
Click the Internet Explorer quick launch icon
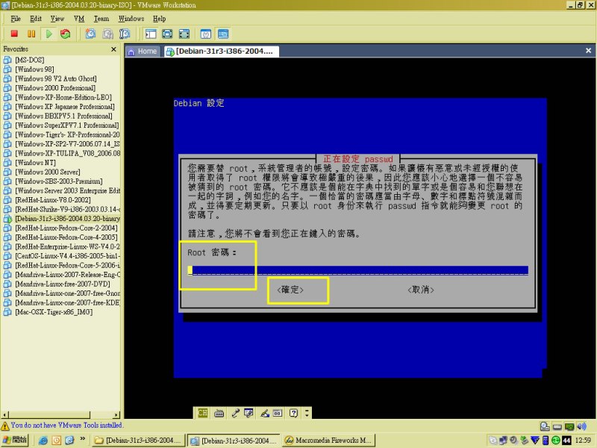click(x=43, y=441)
